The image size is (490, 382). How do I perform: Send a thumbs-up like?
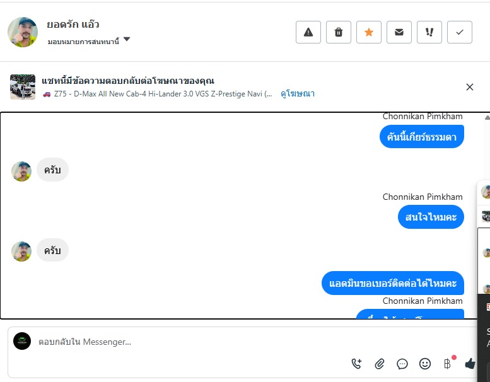click(470, 364)
